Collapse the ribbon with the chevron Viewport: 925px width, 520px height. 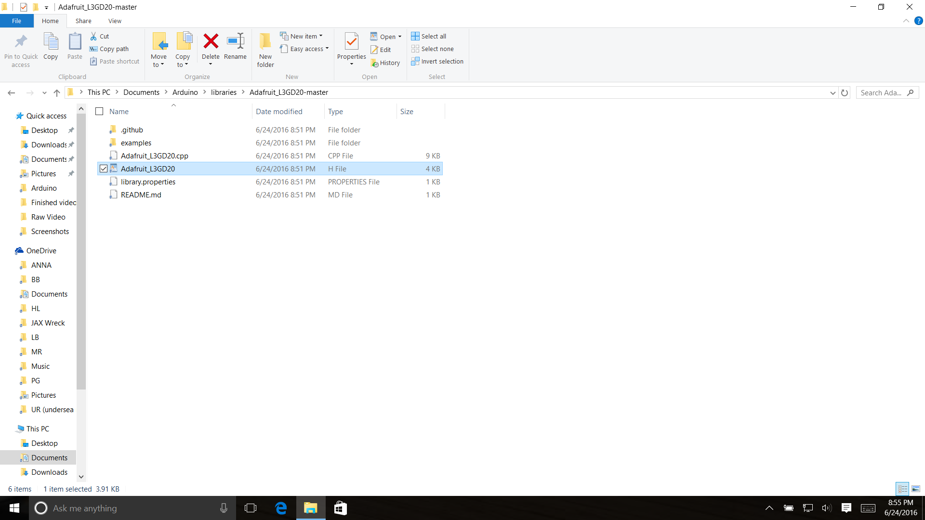(906, 21)
